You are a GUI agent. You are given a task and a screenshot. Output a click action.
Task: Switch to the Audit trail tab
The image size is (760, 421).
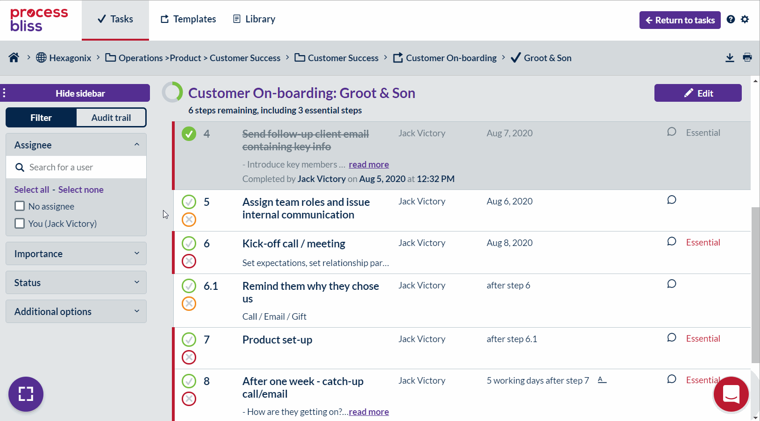point(111,118)
